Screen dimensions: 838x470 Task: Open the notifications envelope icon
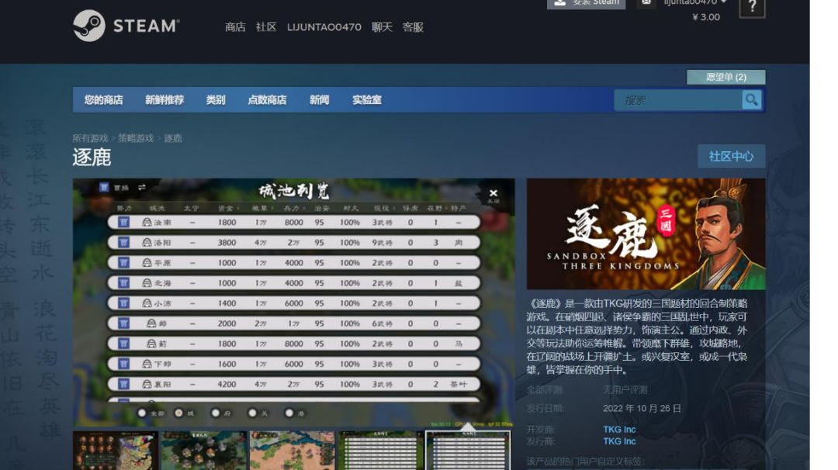pos(646,2)
